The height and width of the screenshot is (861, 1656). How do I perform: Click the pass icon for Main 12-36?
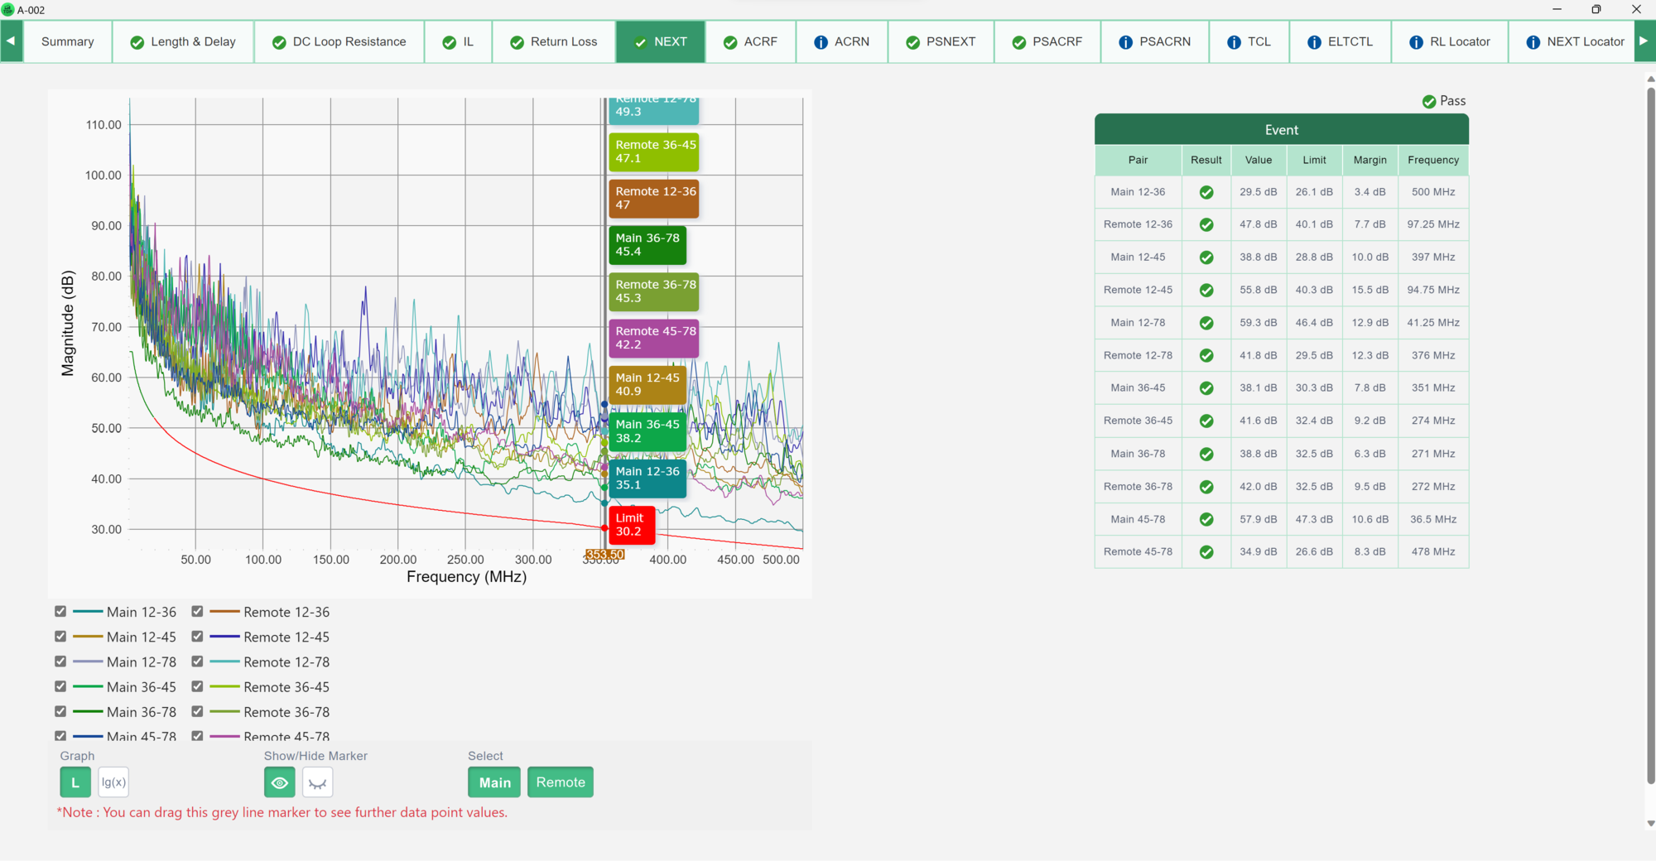(1206, 192)
